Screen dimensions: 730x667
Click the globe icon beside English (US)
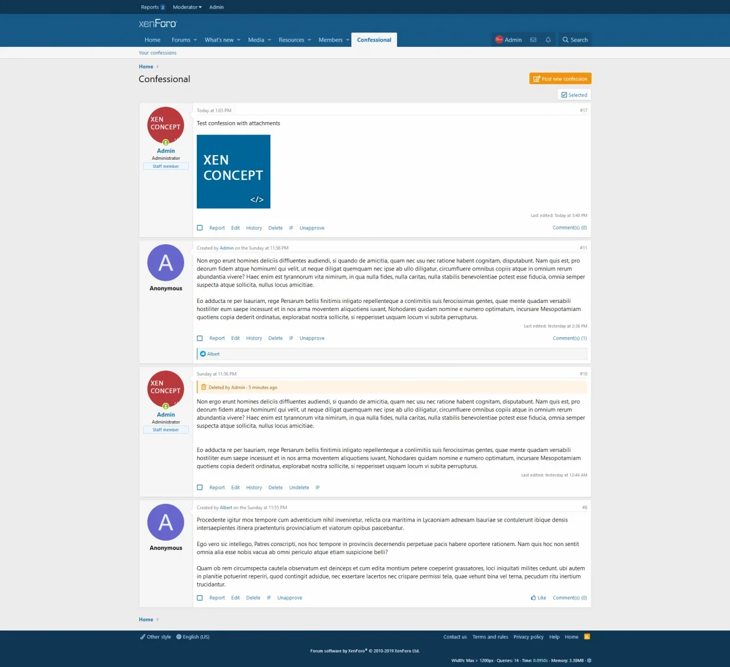tap(179, 637)
